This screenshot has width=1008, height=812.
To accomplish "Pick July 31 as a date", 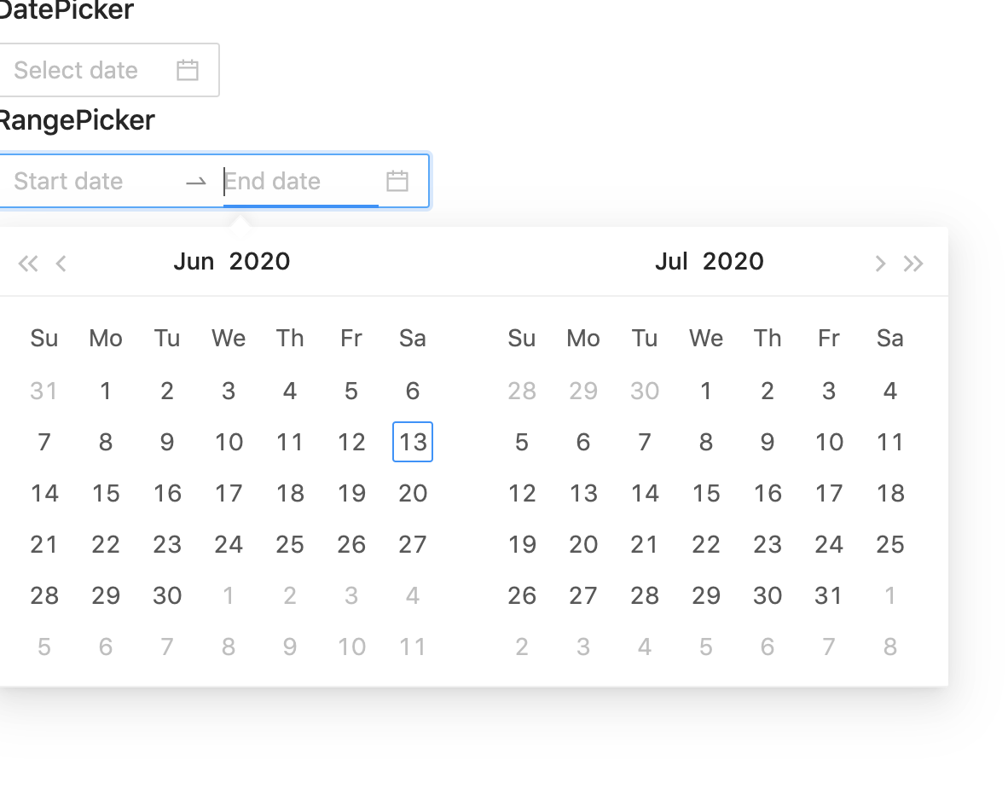I will click(828, 595).
